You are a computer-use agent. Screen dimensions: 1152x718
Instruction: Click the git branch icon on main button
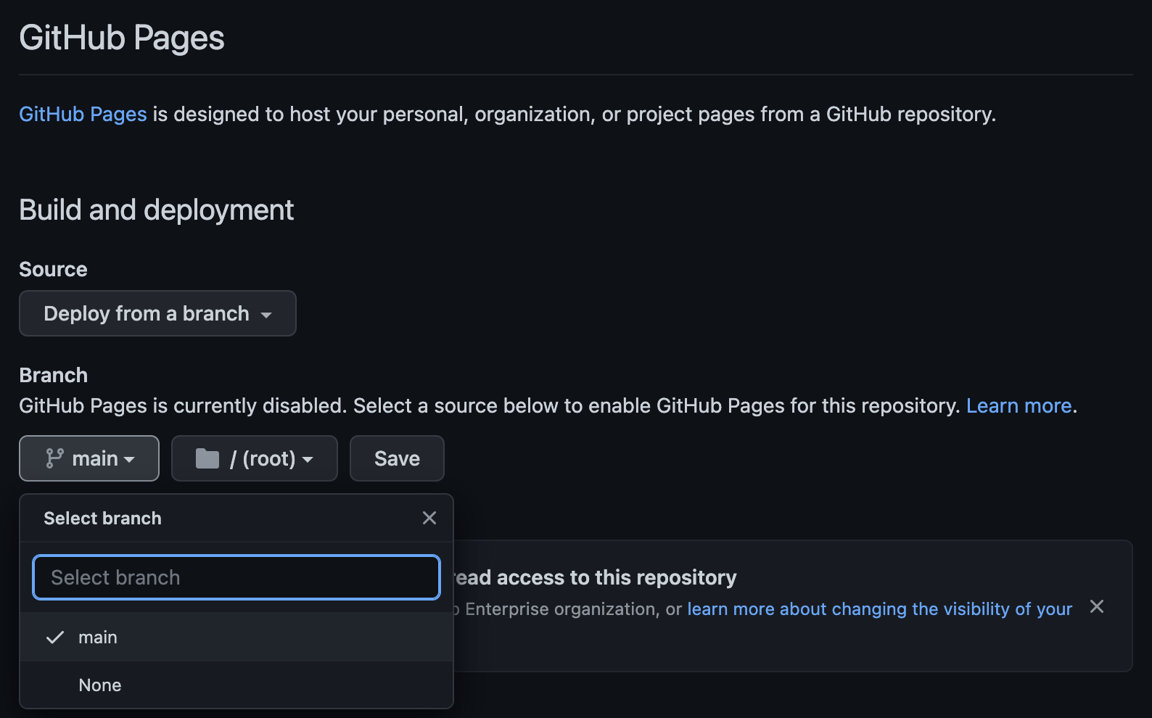(54, 458)
